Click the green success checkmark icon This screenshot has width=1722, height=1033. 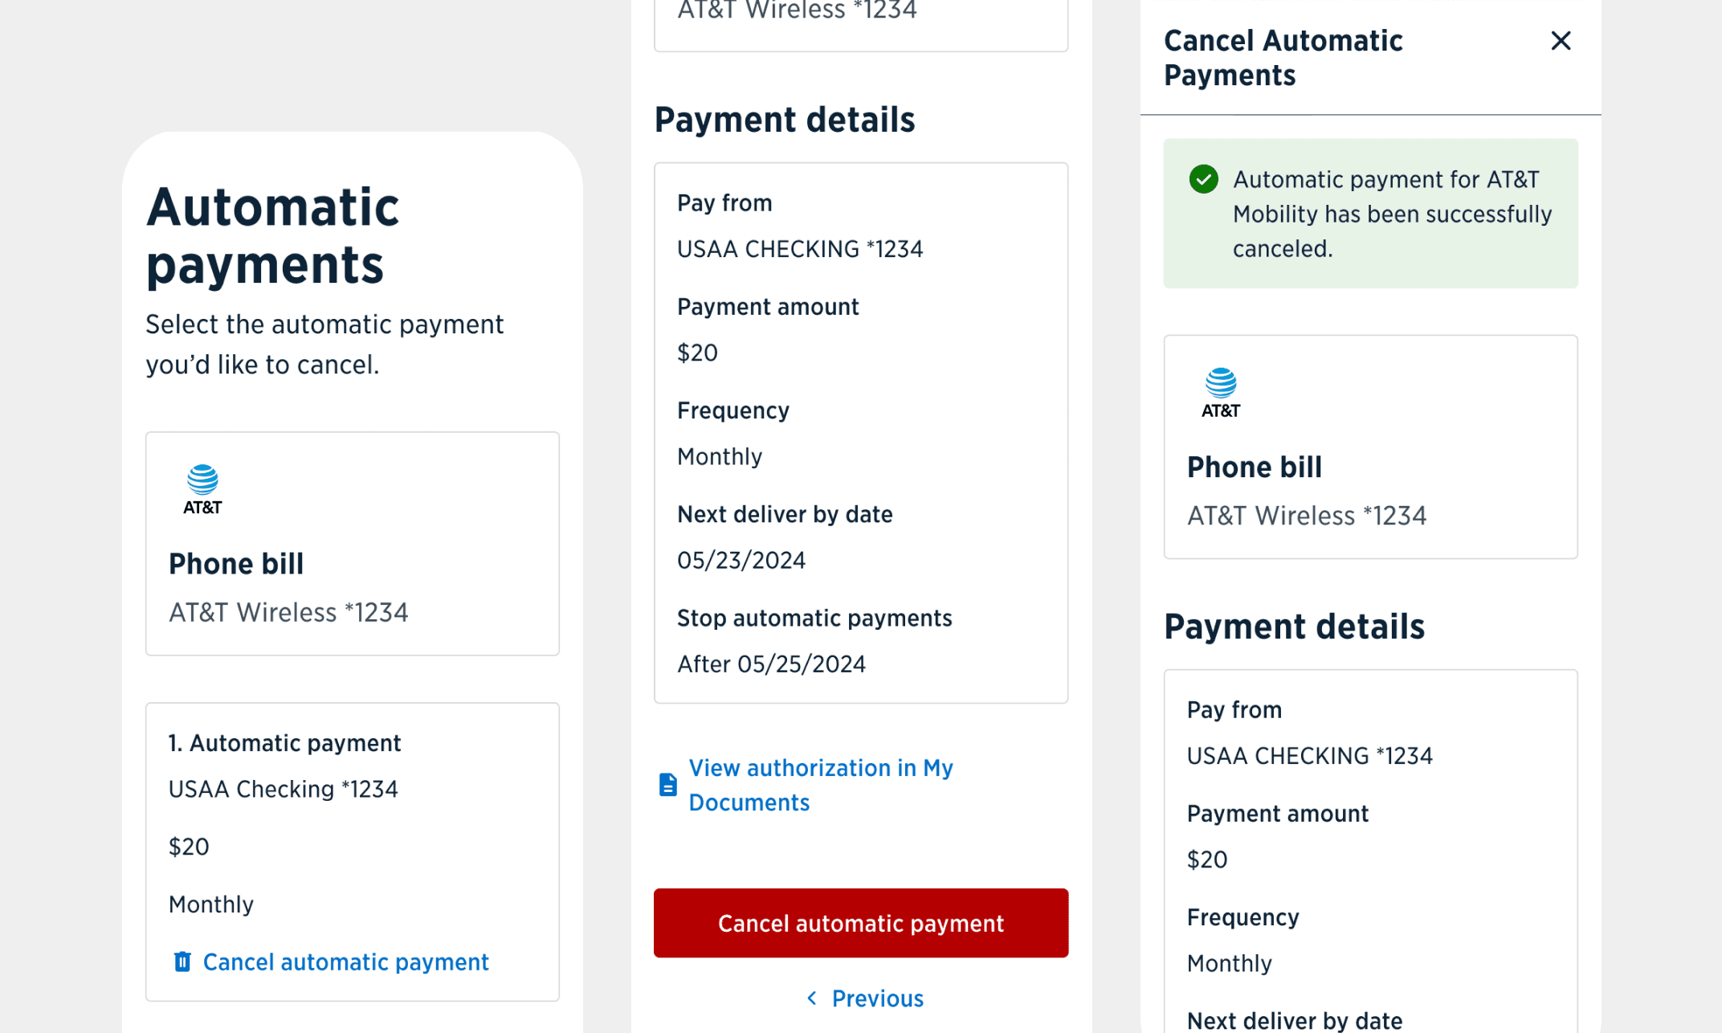pos(1203,179)
